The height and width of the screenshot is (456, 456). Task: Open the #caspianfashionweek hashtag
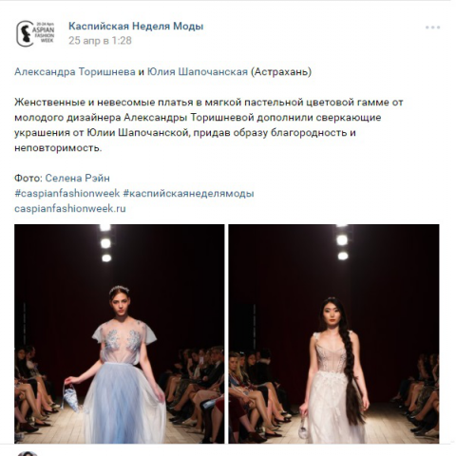(67, 193)
